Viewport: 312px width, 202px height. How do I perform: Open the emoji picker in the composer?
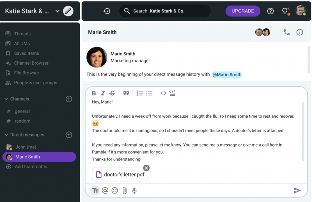click(x=115, y=190)
